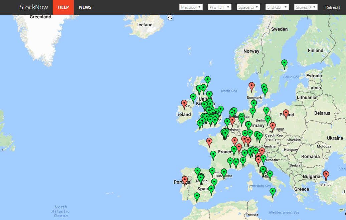The width and height of the screenshot is (346, 220).
Task: Click the Ukraine map label
Action: [x=335, y=138]
